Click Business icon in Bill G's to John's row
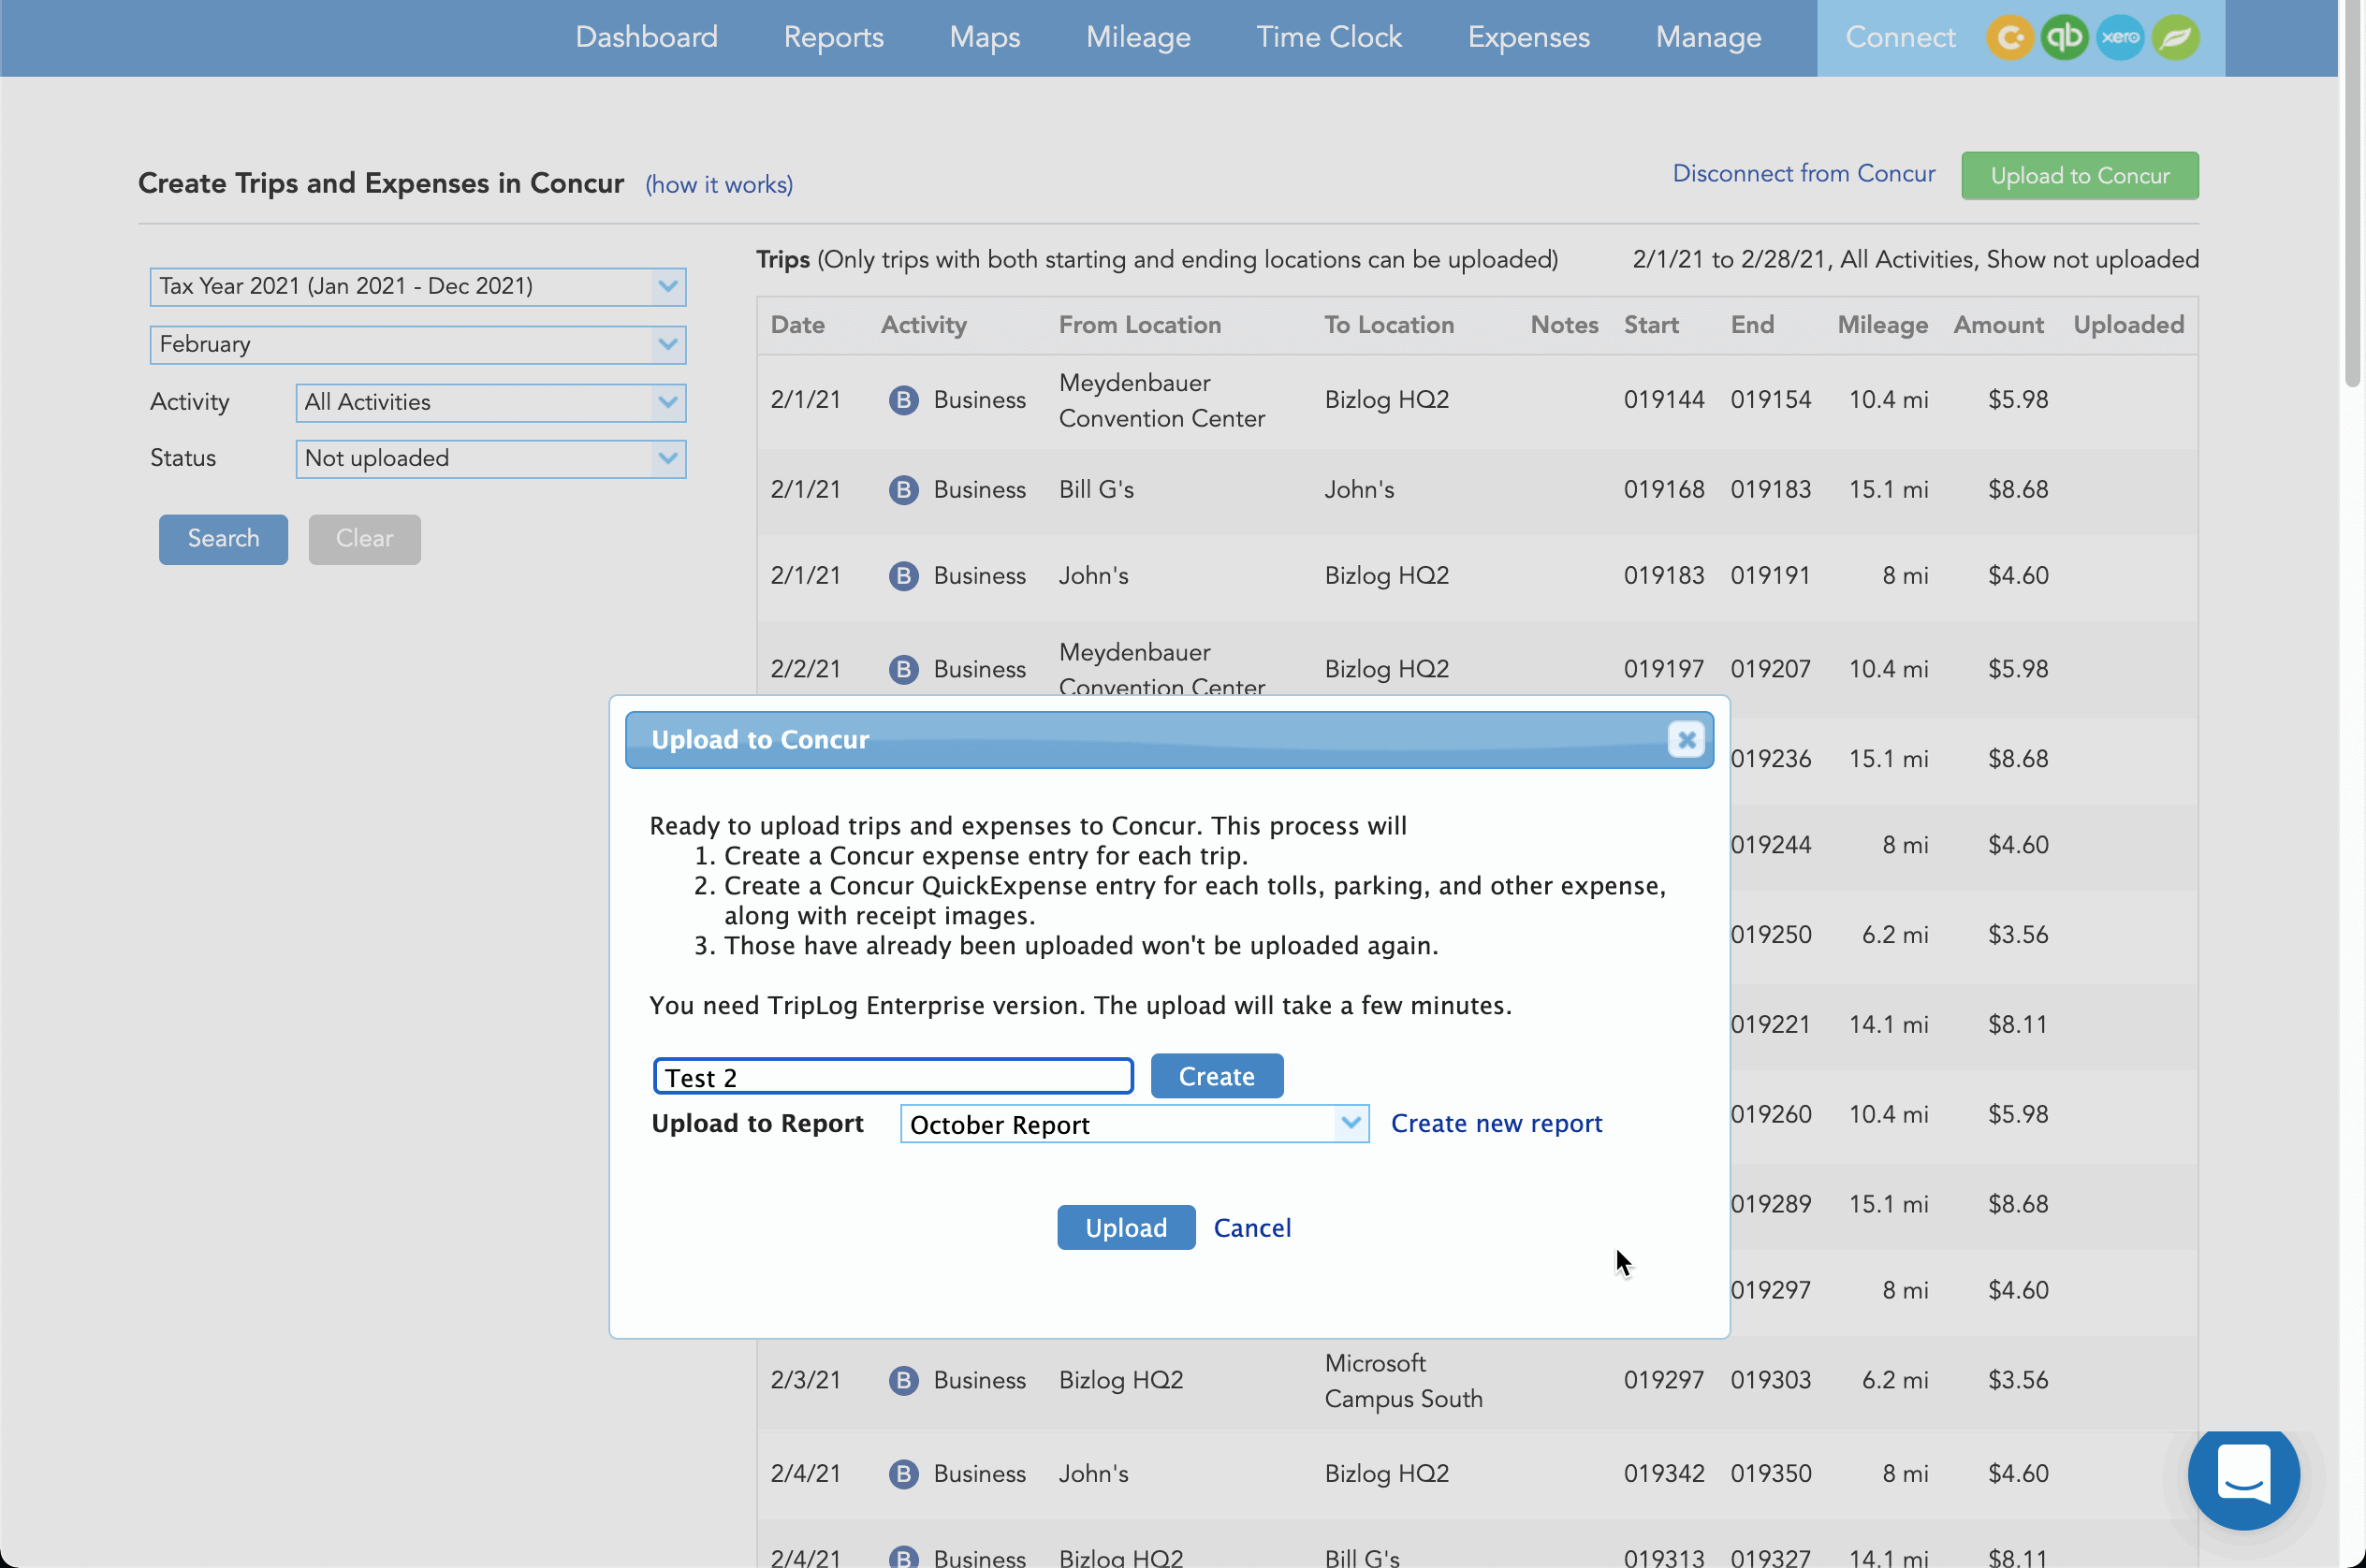Image resolution: width=2366 pixels, height=1568 pixels. click(903, 490)
